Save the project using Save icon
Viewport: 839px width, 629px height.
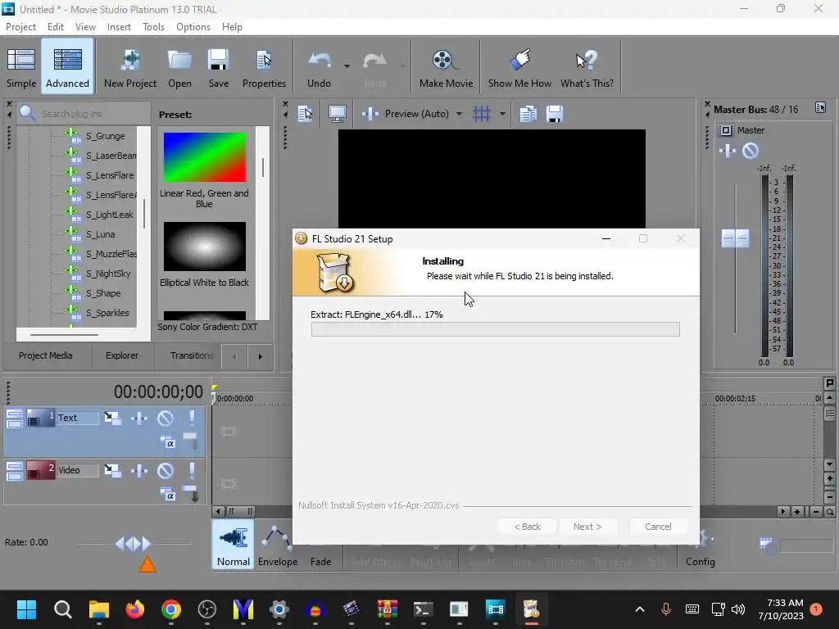[x=218, y=67]
